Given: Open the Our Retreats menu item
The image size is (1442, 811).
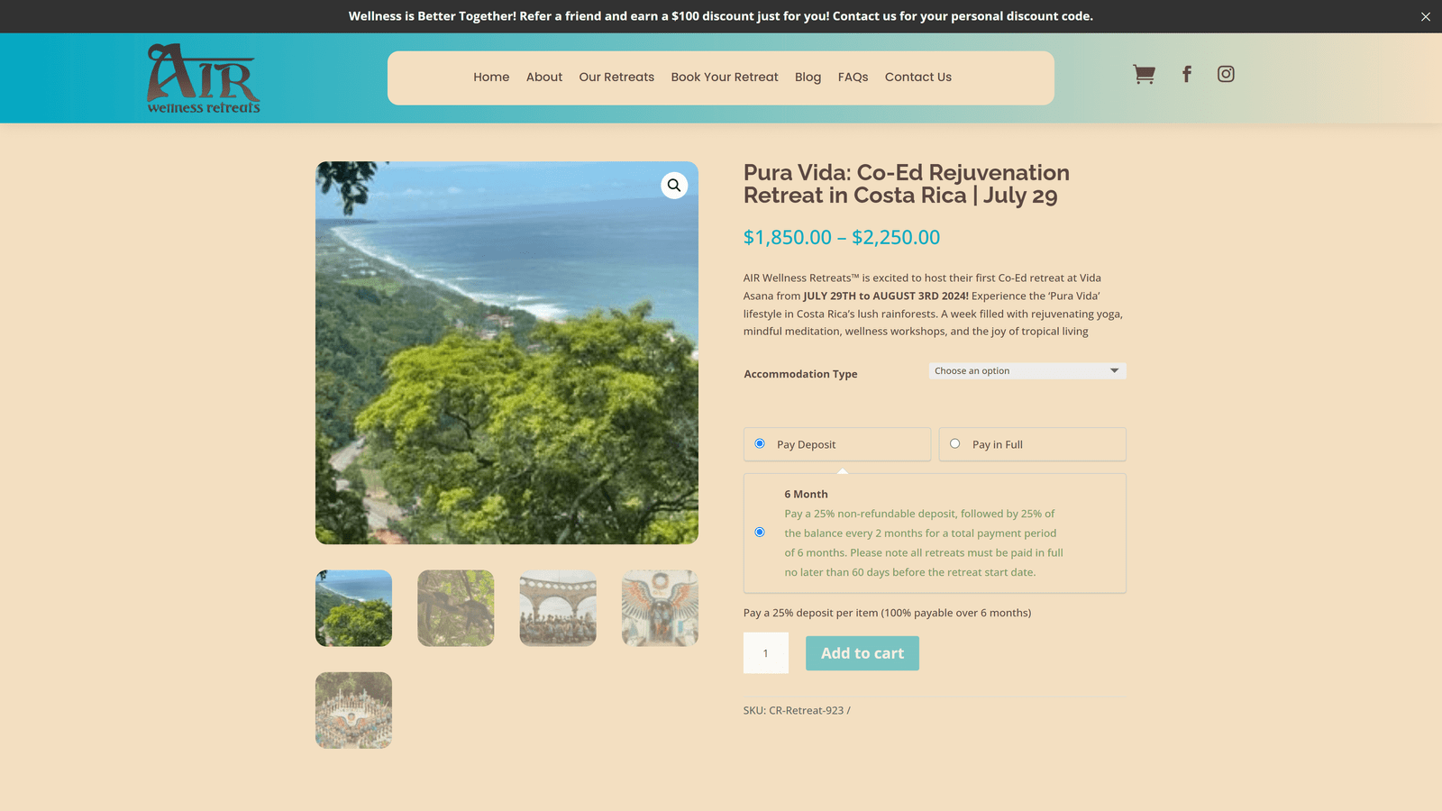Looking at the screenshot, I should pos(616,77).
